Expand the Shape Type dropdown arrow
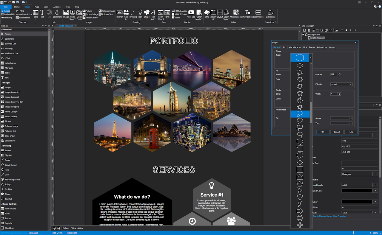 (311, 57)
